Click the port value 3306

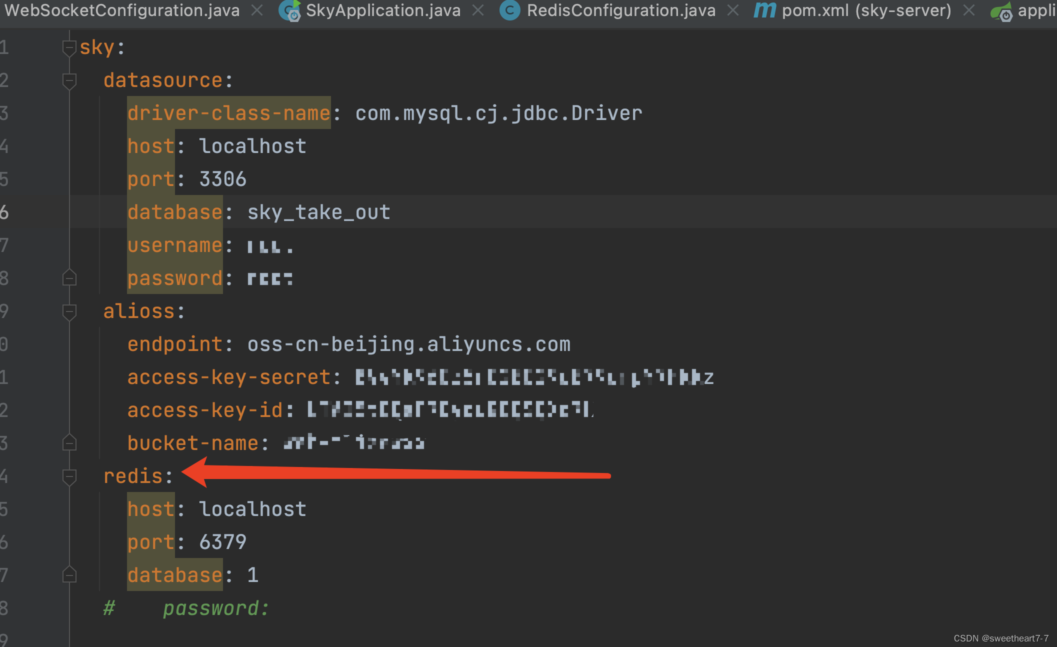(x=222, y=179)
